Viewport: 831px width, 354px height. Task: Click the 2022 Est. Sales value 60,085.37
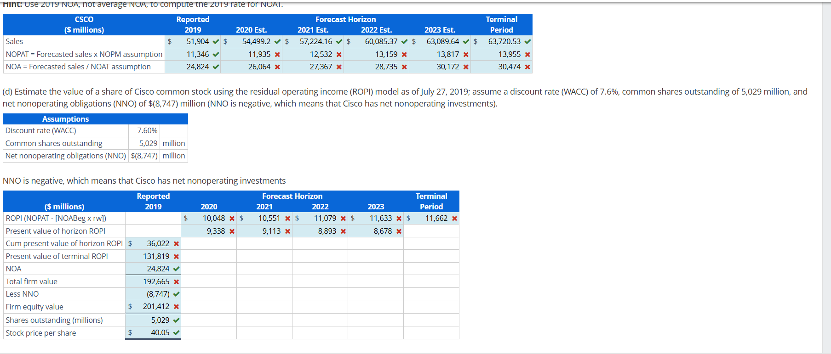381,41
